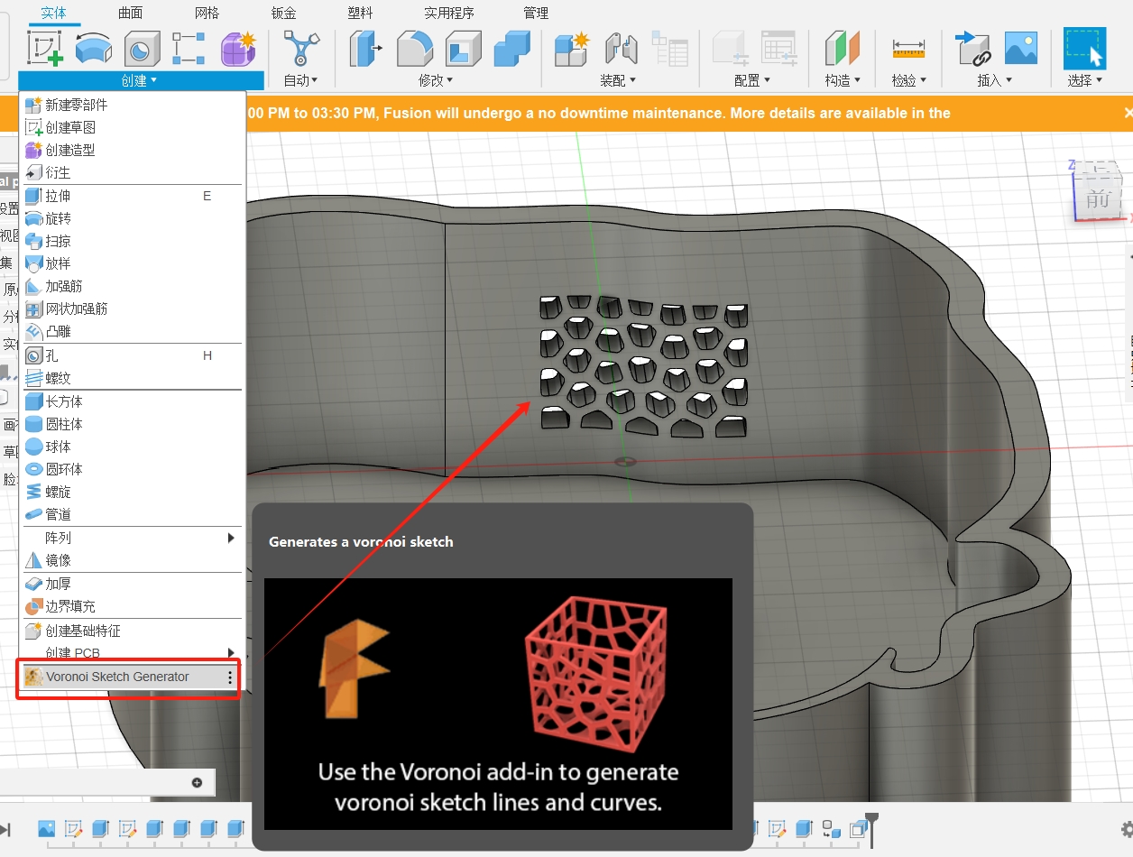The image size is (1133, 857).
Task: Open the 自动 dropdown
Action: pos(300,80)
